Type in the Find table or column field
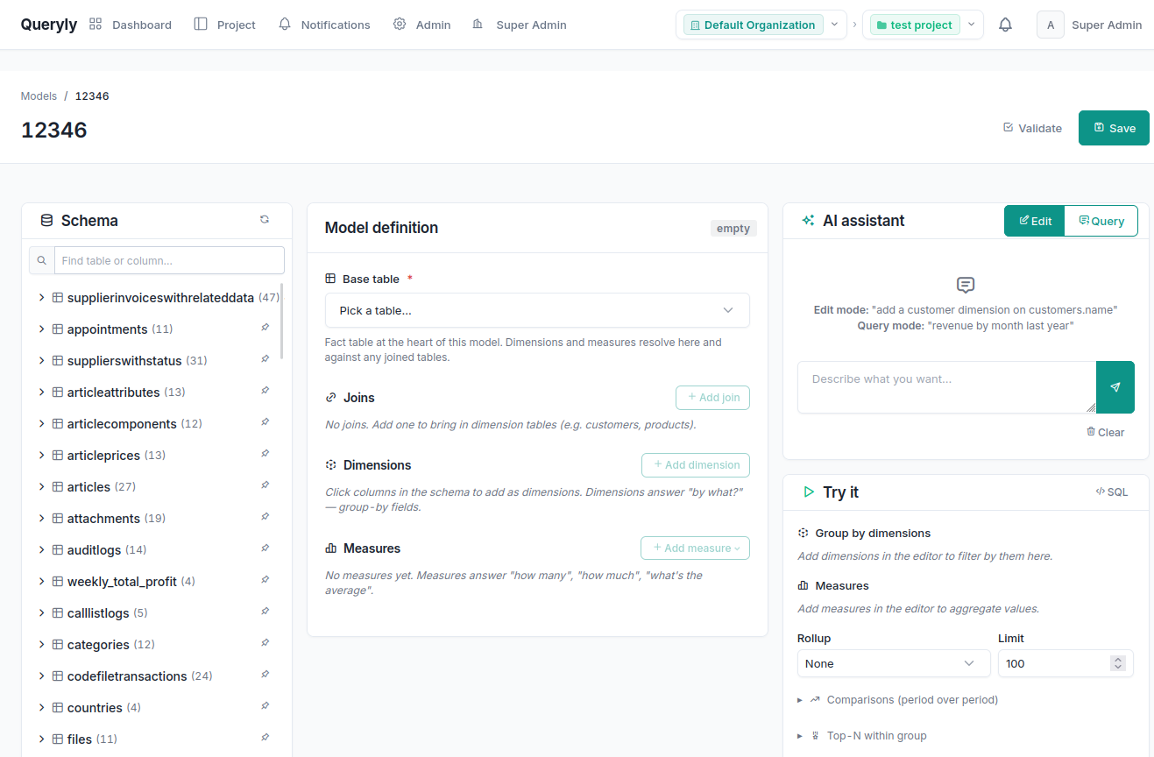The image size is (1154, 757). tap(166, 260)
